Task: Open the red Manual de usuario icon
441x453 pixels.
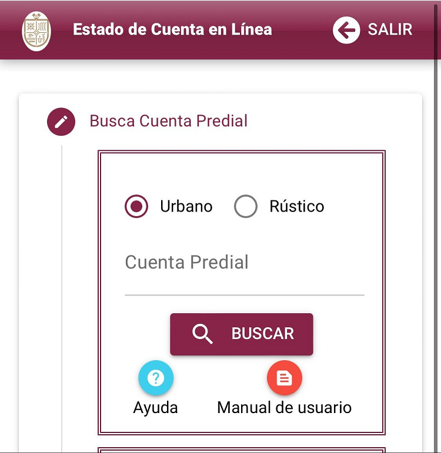Action: pyautogui.click(x=284, y=378)
